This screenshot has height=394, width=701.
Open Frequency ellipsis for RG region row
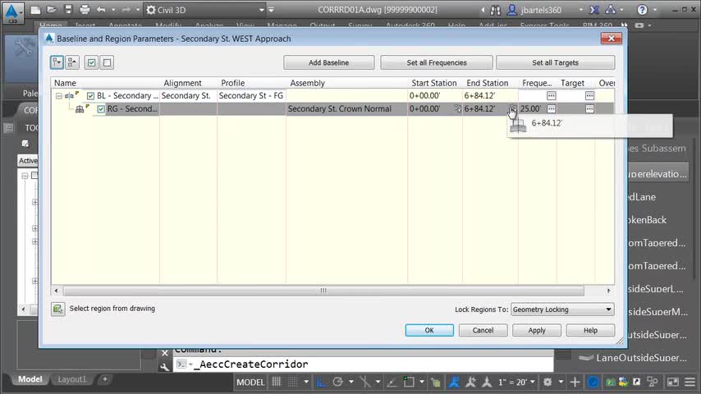[x=552, y=108]
